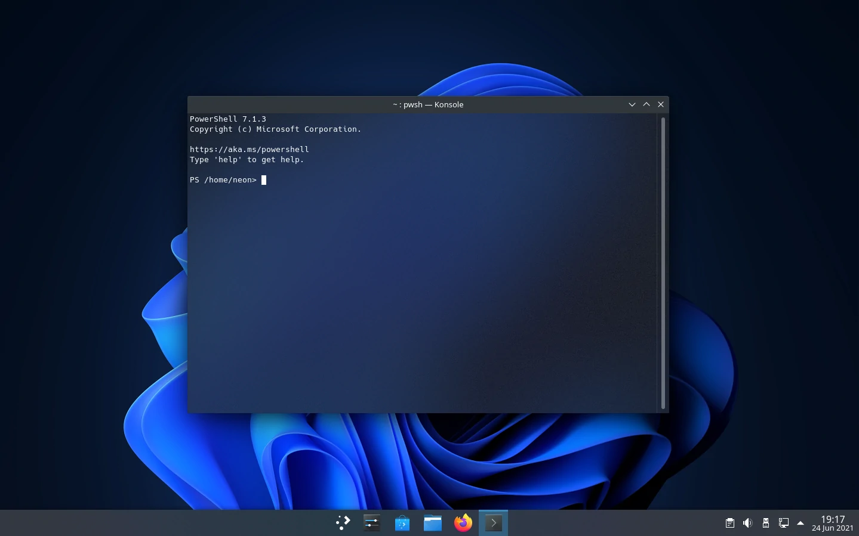Open System Settings from the taskbar
This screenshot has width=859, height=536.
point(372,523)
